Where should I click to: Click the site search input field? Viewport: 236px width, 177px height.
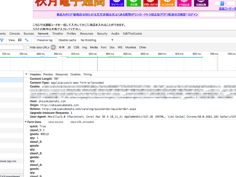217,14
